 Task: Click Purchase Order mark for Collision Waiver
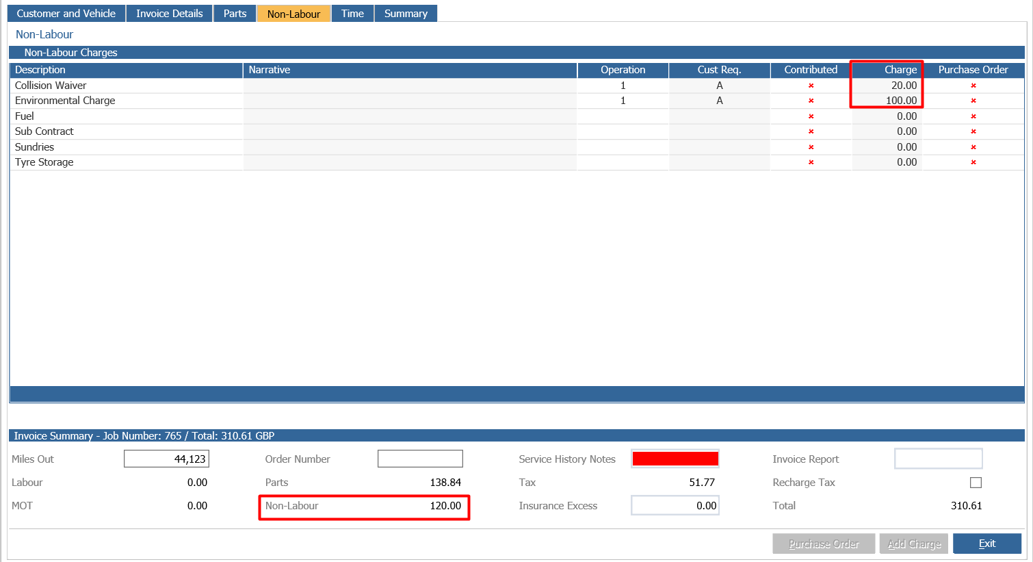point(973,86)
